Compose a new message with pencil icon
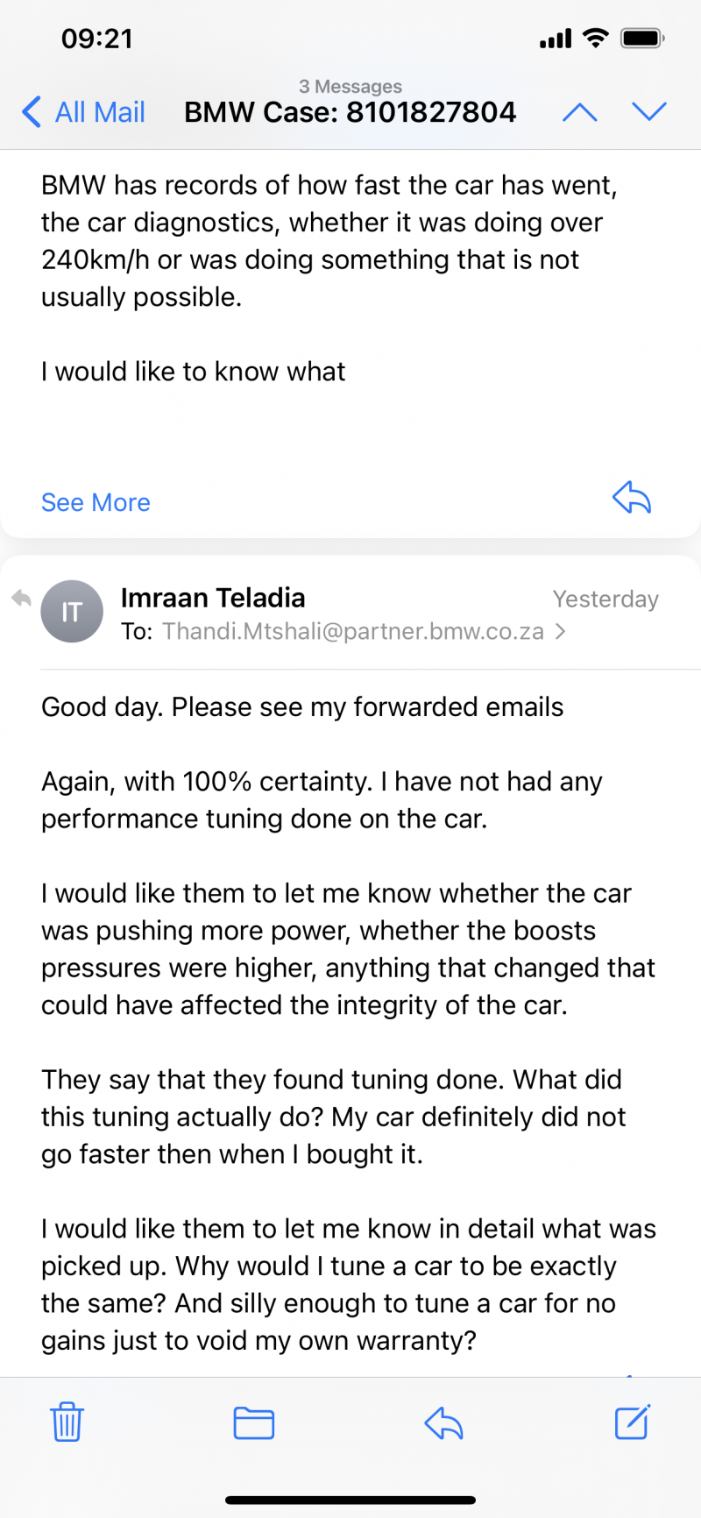The image size is (701, 1518). 632,1422
